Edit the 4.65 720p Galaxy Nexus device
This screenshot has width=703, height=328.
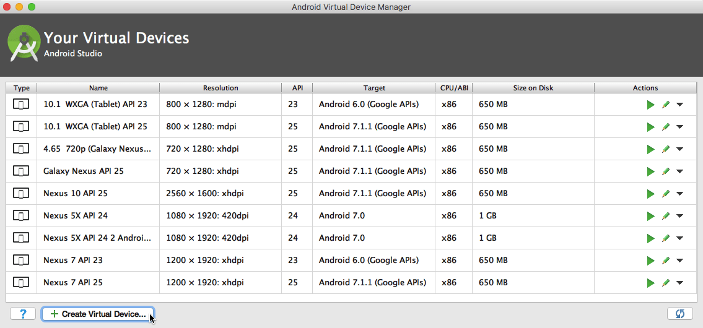point(666,149)
